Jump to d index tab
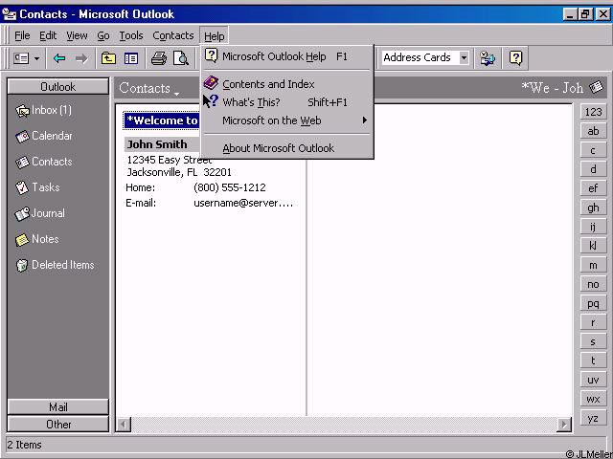Screen dimensions: 613x459 [593, 169]
